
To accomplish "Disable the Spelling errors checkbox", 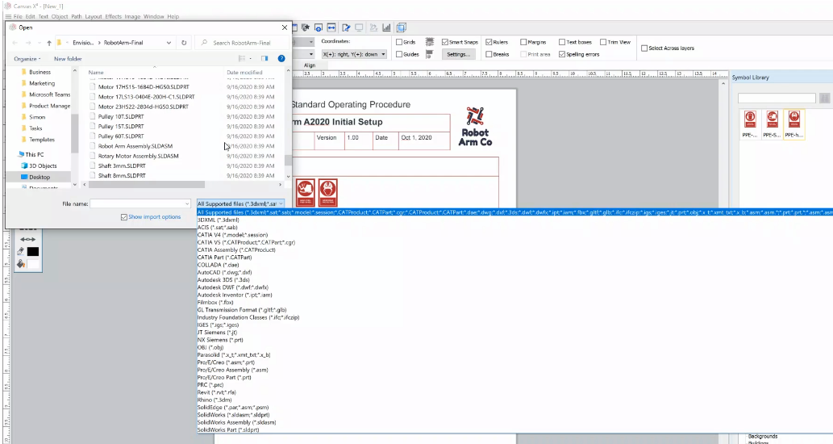I will pyautogui.click(x=561, y=54).
